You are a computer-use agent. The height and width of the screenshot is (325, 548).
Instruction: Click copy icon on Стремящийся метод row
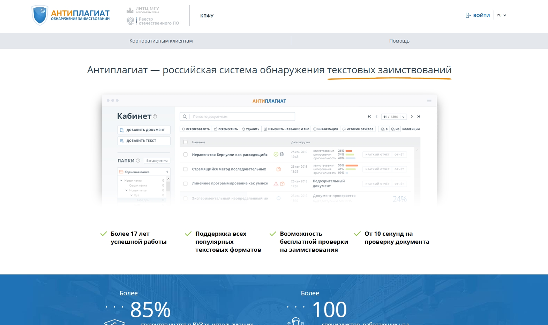coord(279,169)
